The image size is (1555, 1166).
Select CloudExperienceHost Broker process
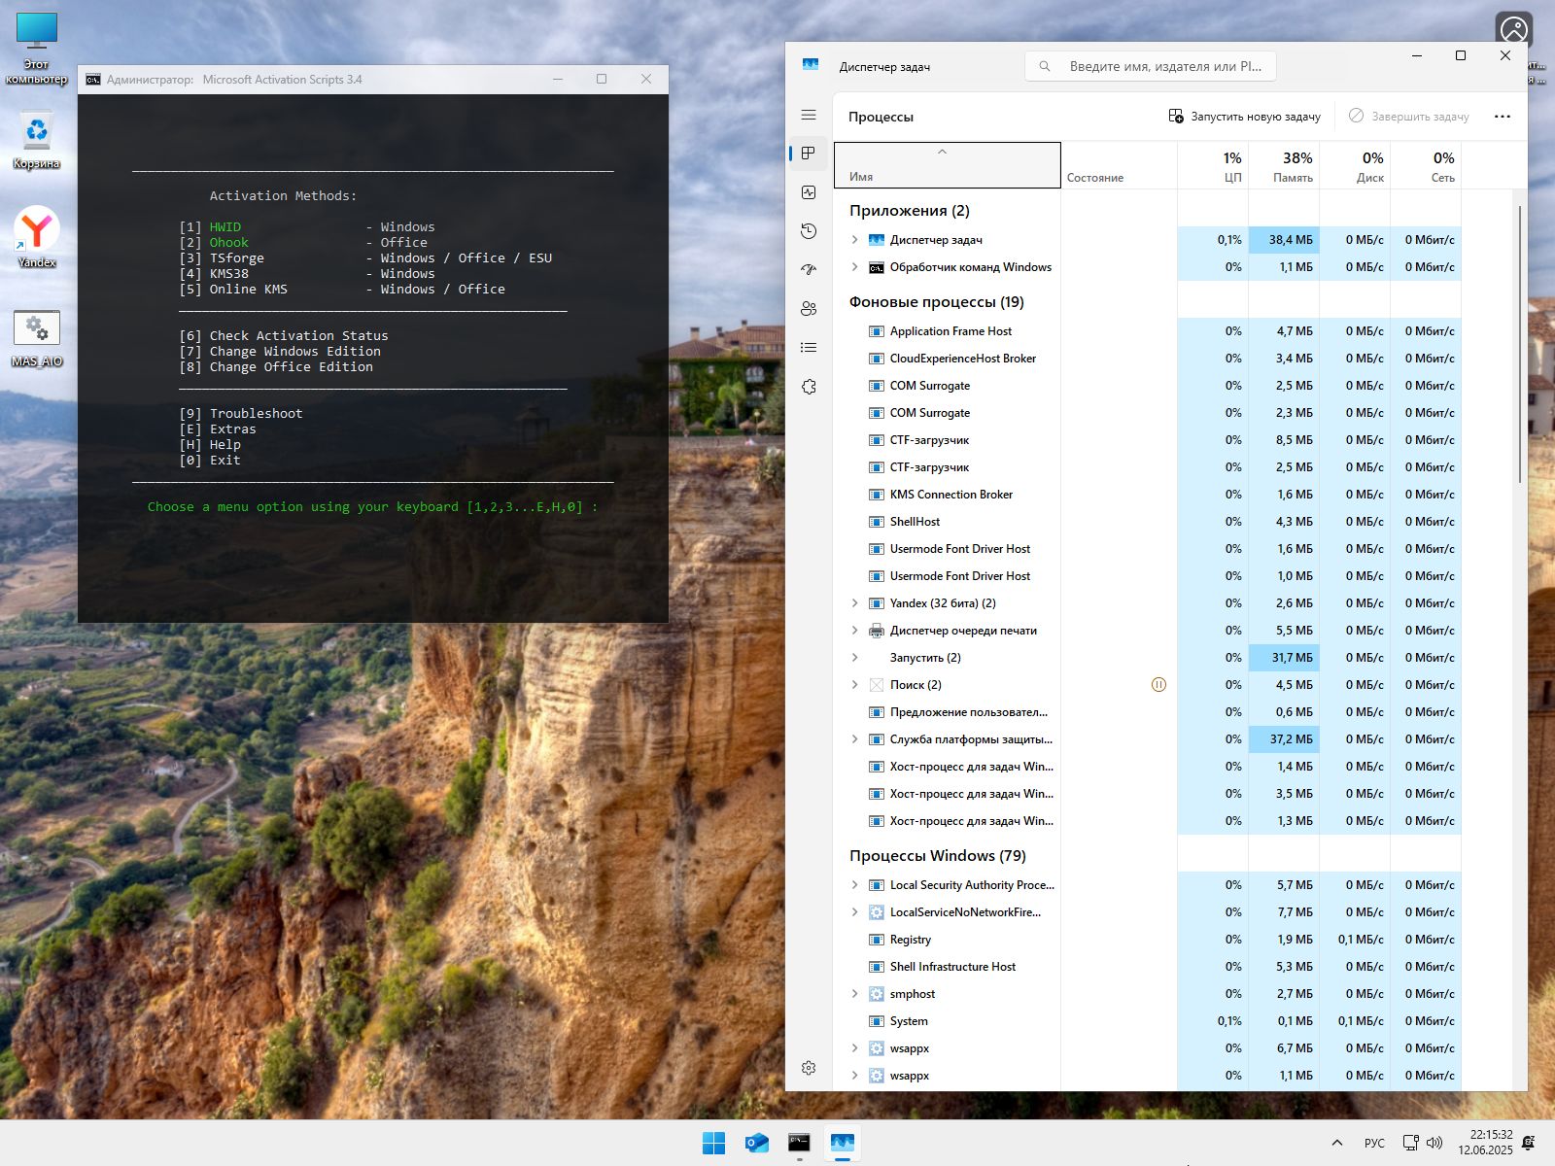[x=1147, y=359]
